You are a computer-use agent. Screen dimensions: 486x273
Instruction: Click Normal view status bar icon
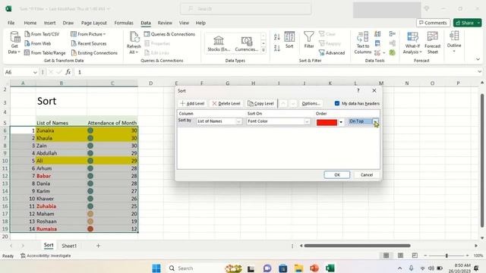386,256
